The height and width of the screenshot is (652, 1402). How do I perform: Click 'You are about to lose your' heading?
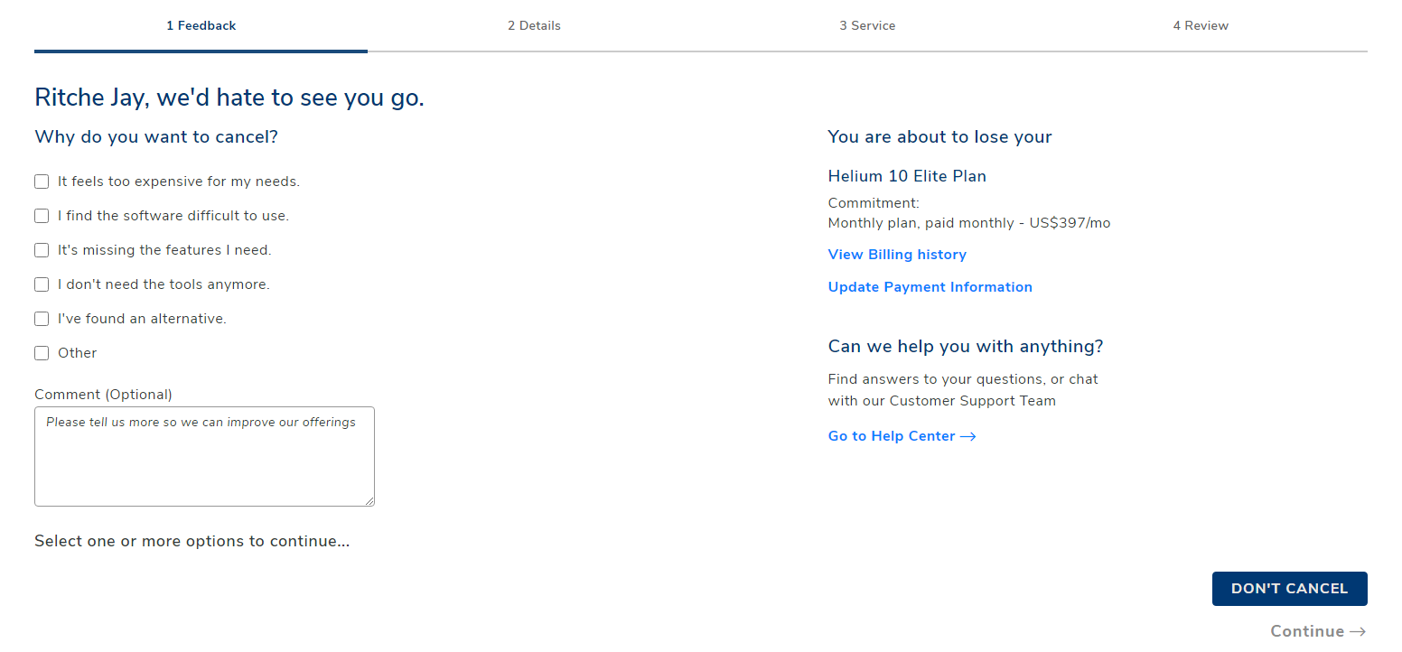click(939, 137)
